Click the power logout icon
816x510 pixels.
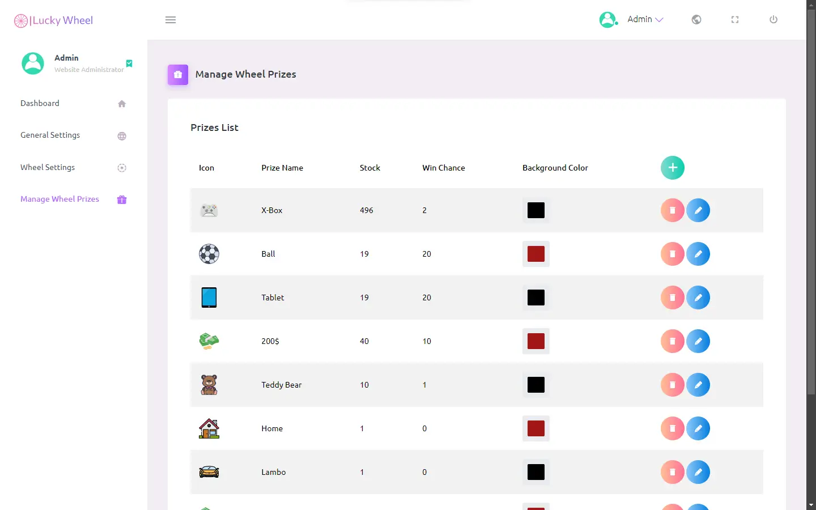click(x=773, y=20)
